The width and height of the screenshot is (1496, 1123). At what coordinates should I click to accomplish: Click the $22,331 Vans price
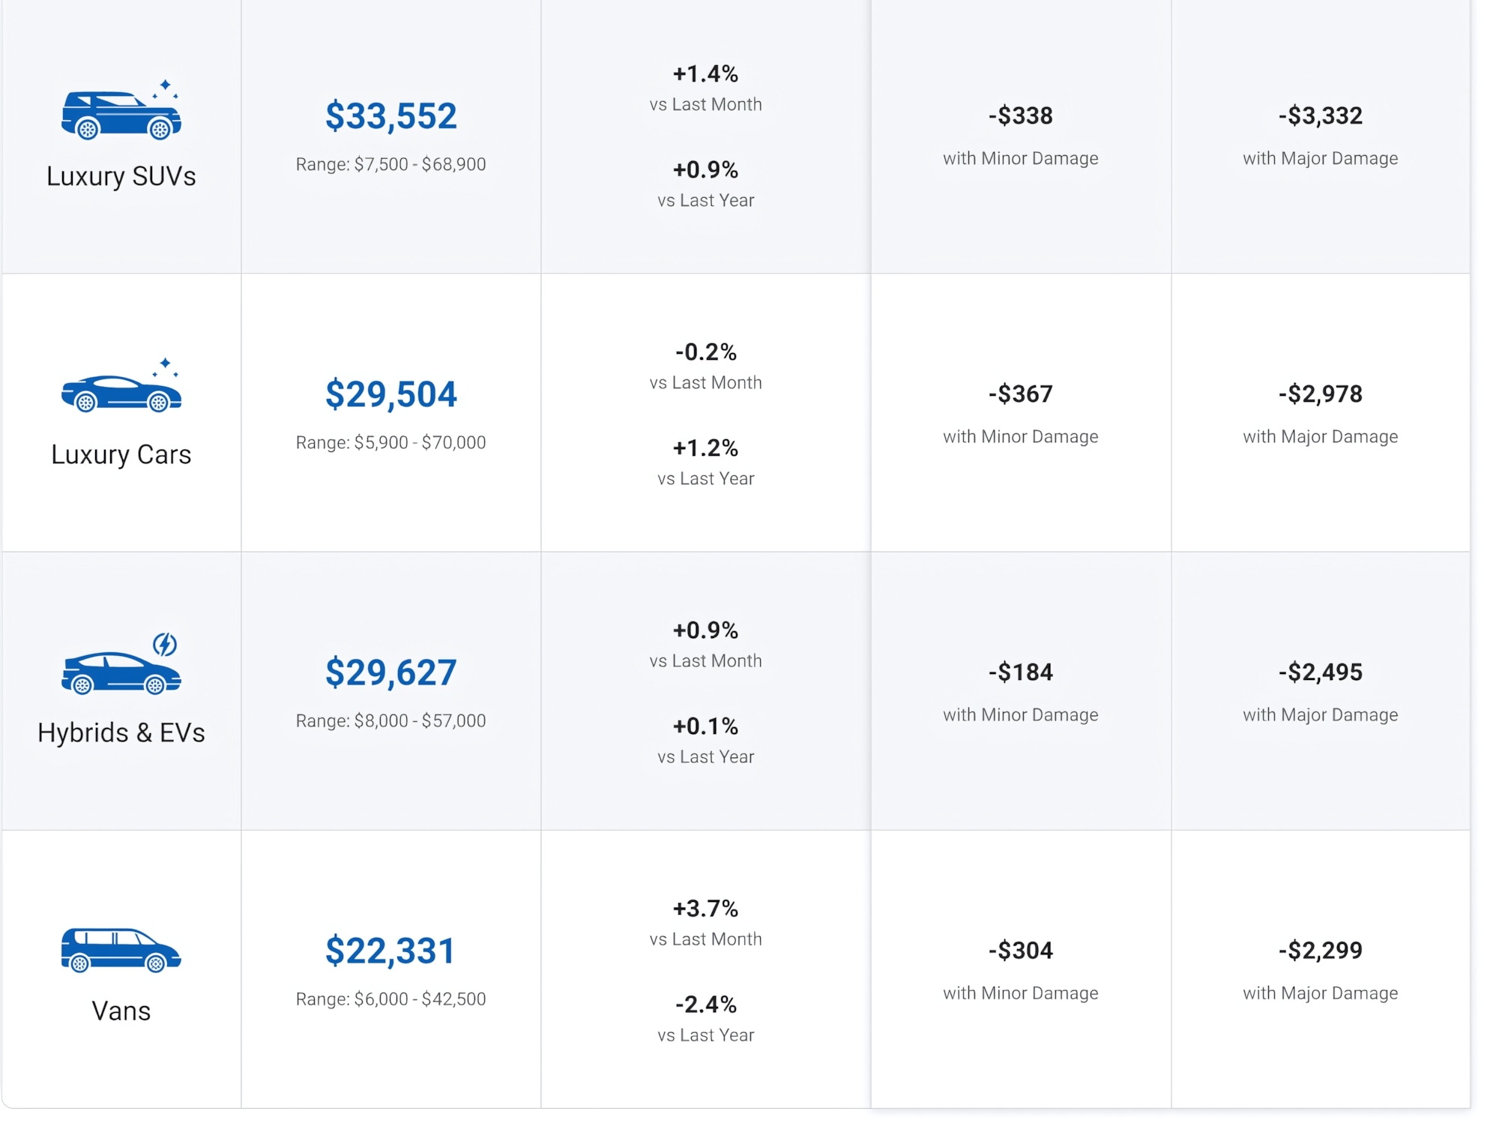coord(390,951)
